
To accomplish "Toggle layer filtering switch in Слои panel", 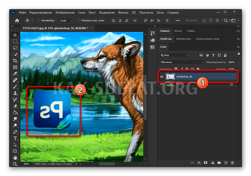I will (239, 55).
